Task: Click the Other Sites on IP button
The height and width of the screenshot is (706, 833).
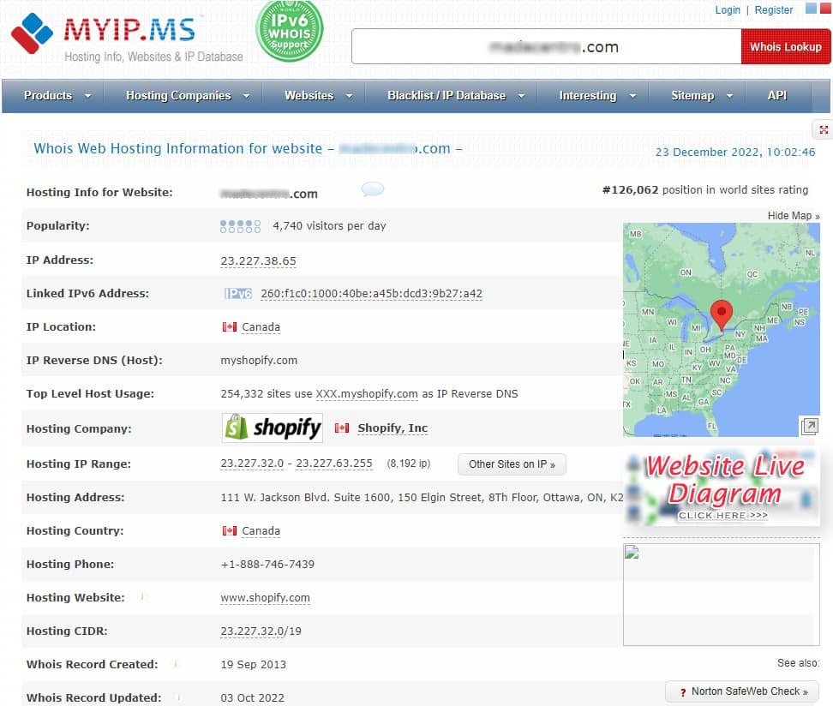Action: 512,464
